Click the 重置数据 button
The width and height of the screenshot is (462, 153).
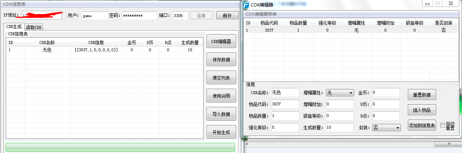pos(422,95)
